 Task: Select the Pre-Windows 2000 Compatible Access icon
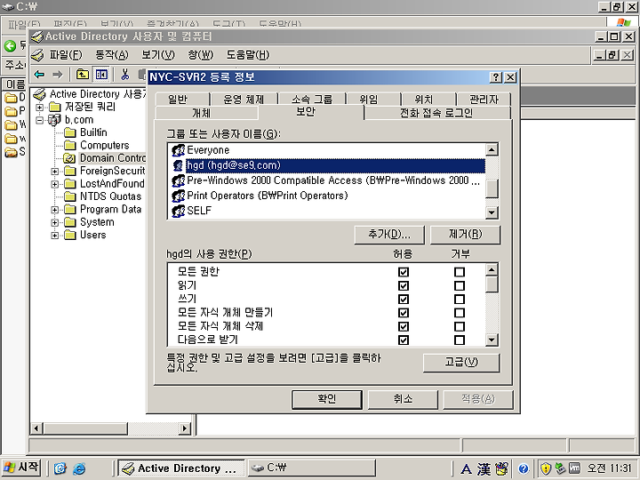[178, 180]
